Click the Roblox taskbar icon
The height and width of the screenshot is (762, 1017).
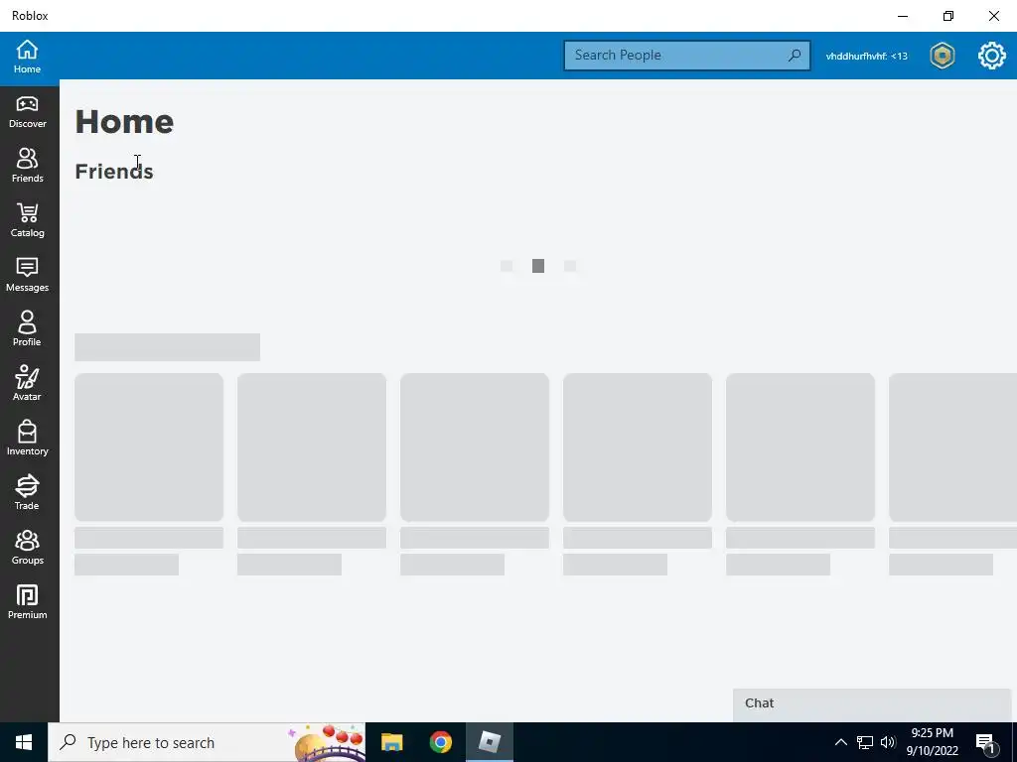pyautogui.click(x=489, y=742)
